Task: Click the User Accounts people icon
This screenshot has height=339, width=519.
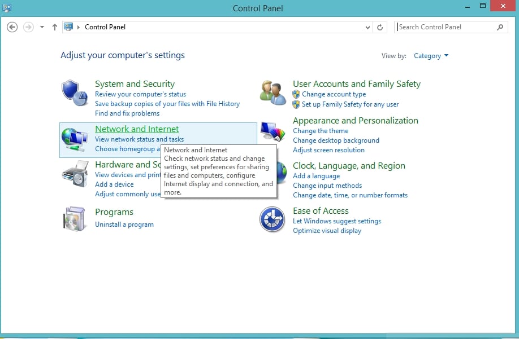Action: (x=273, y=93)
